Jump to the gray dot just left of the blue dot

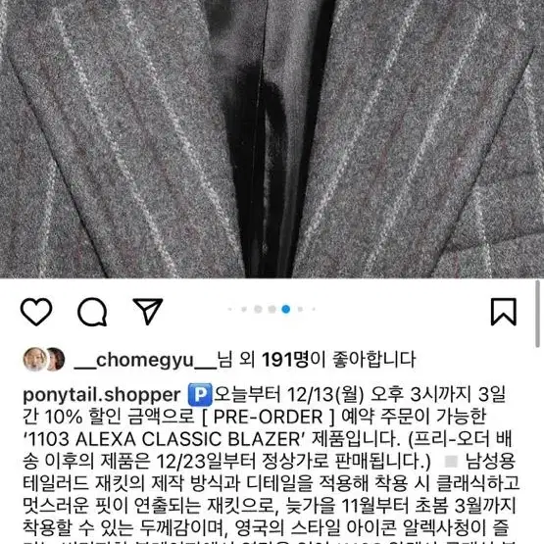click(x=272, y=309)
